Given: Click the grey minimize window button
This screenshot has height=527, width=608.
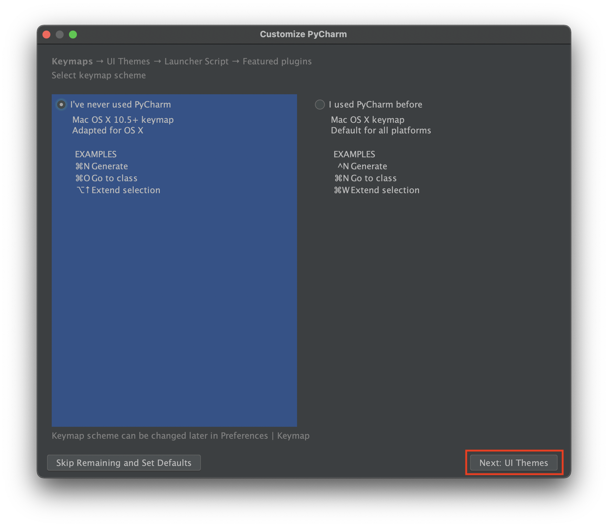Looking at the screenshot, I should (60, 35).
